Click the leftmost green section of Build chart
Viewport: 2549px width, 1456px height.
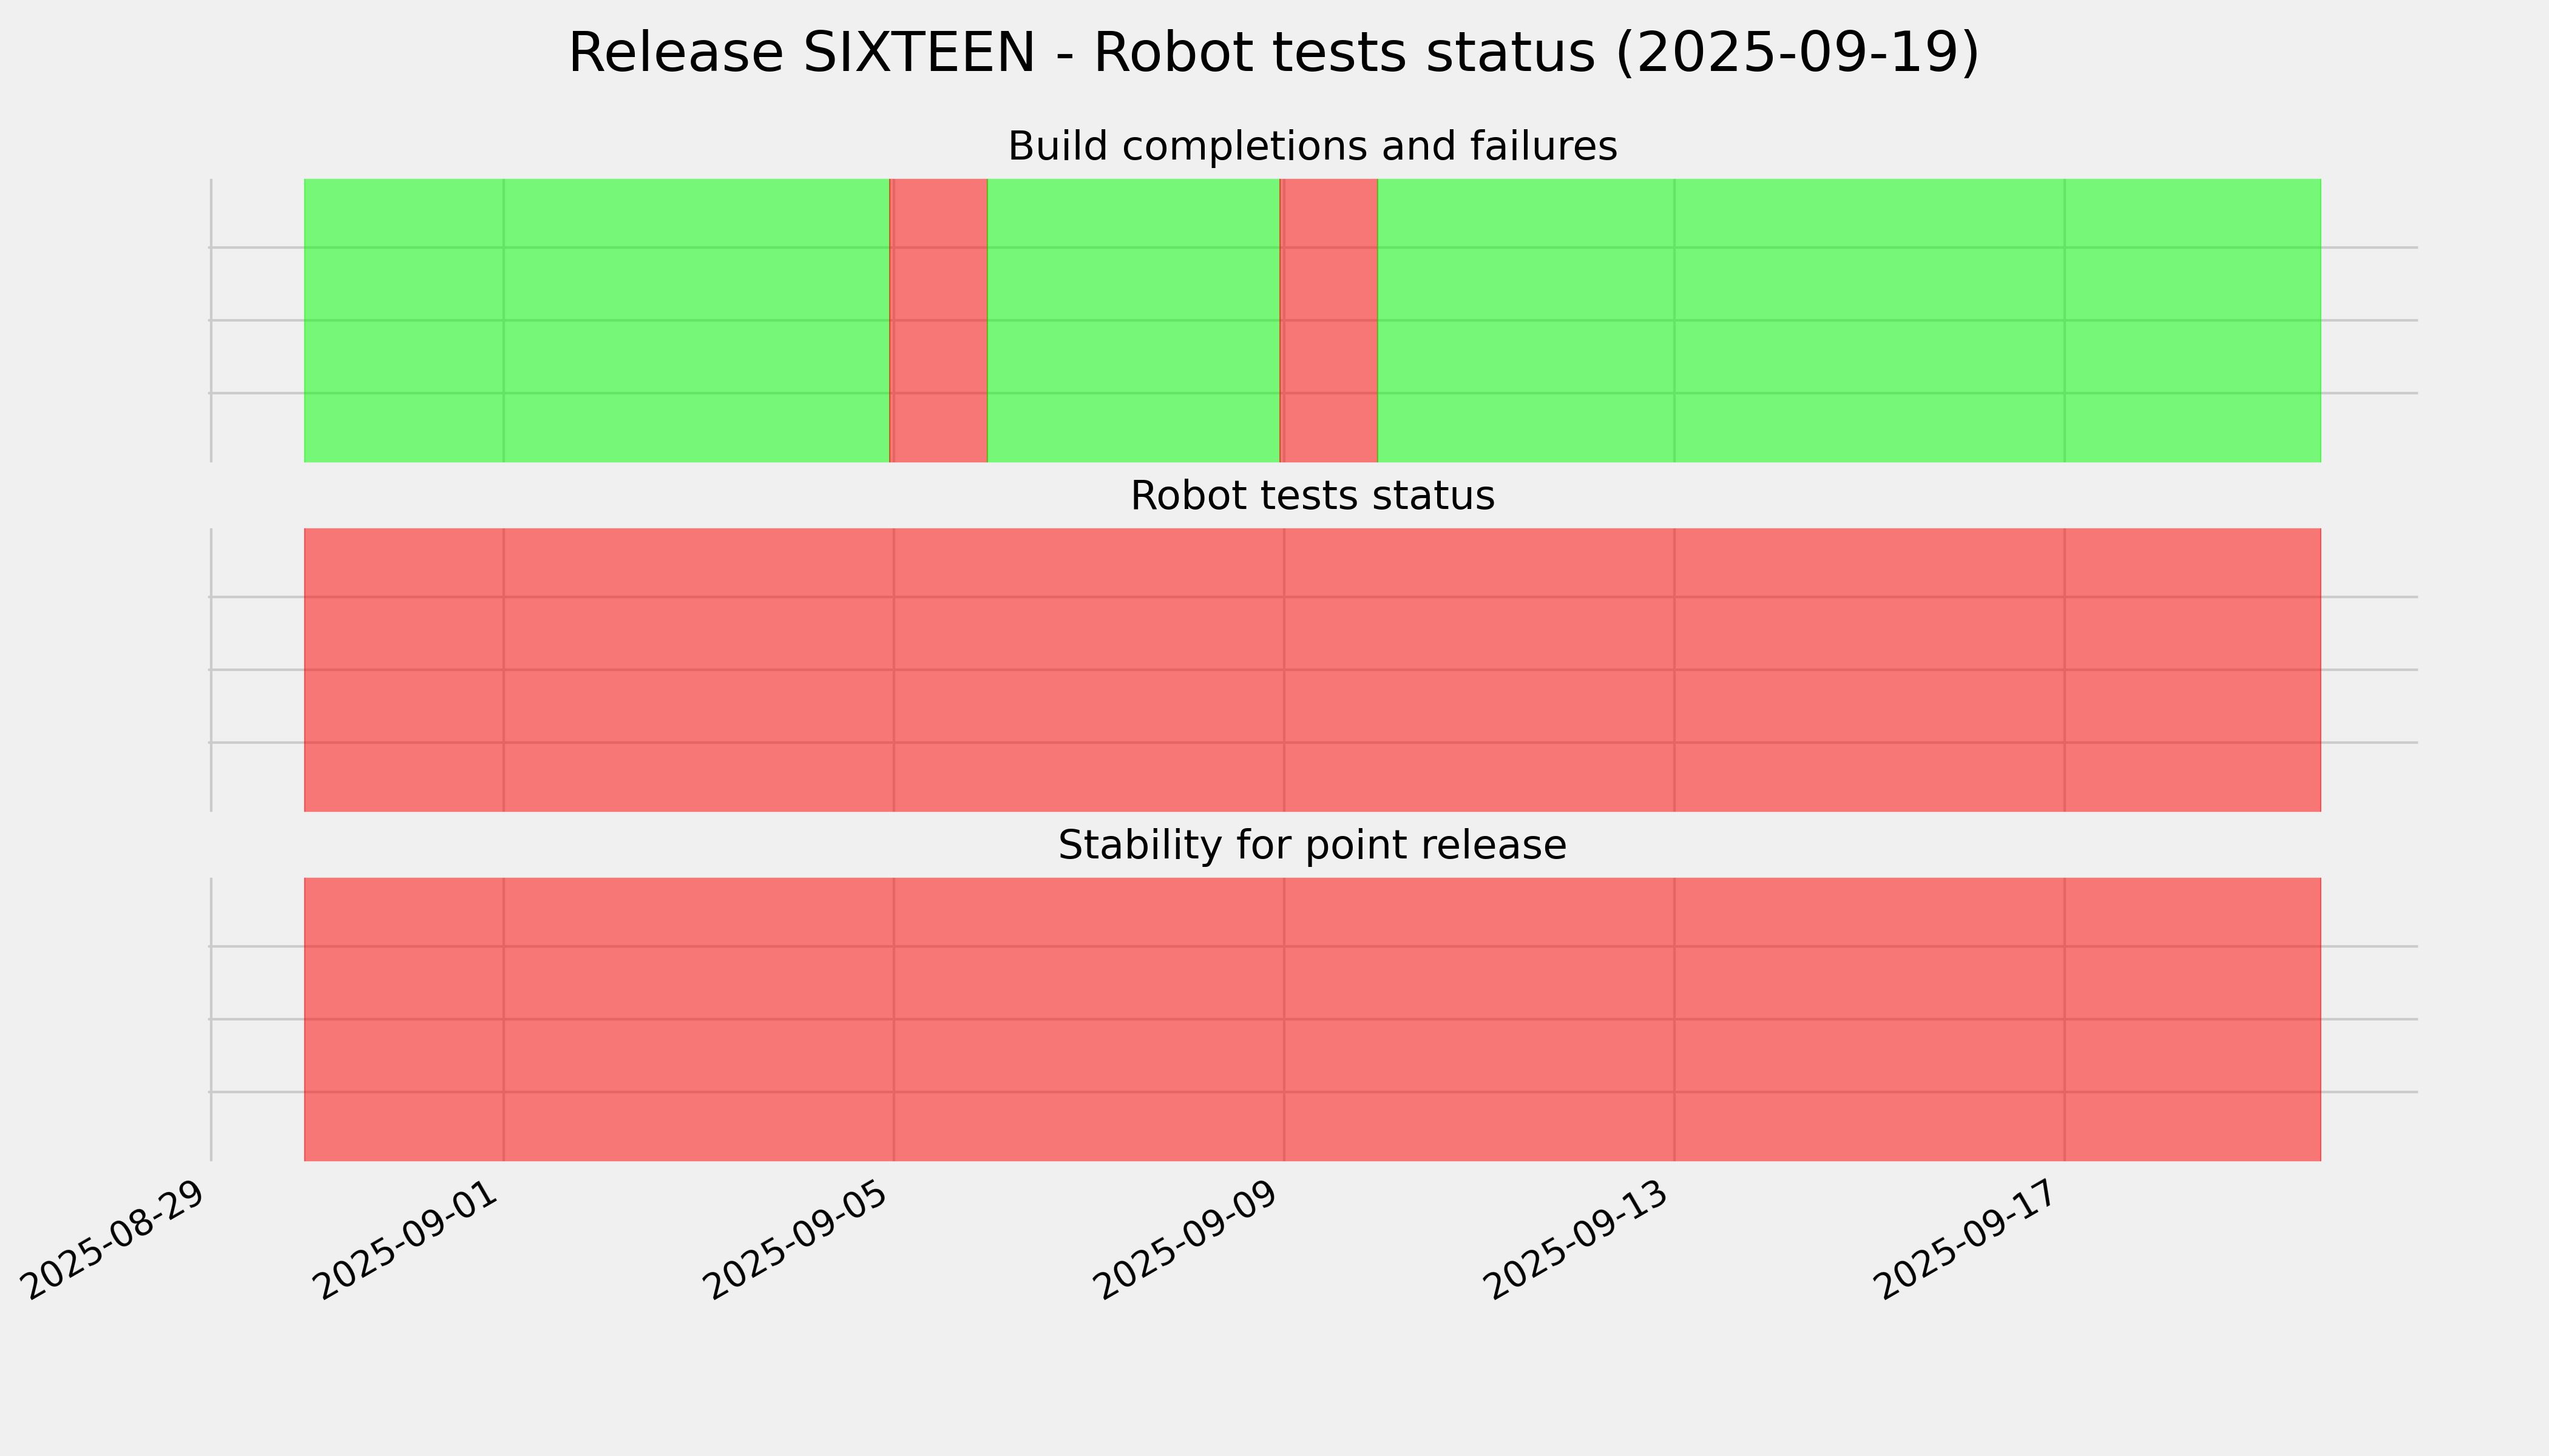pos(596,320)
